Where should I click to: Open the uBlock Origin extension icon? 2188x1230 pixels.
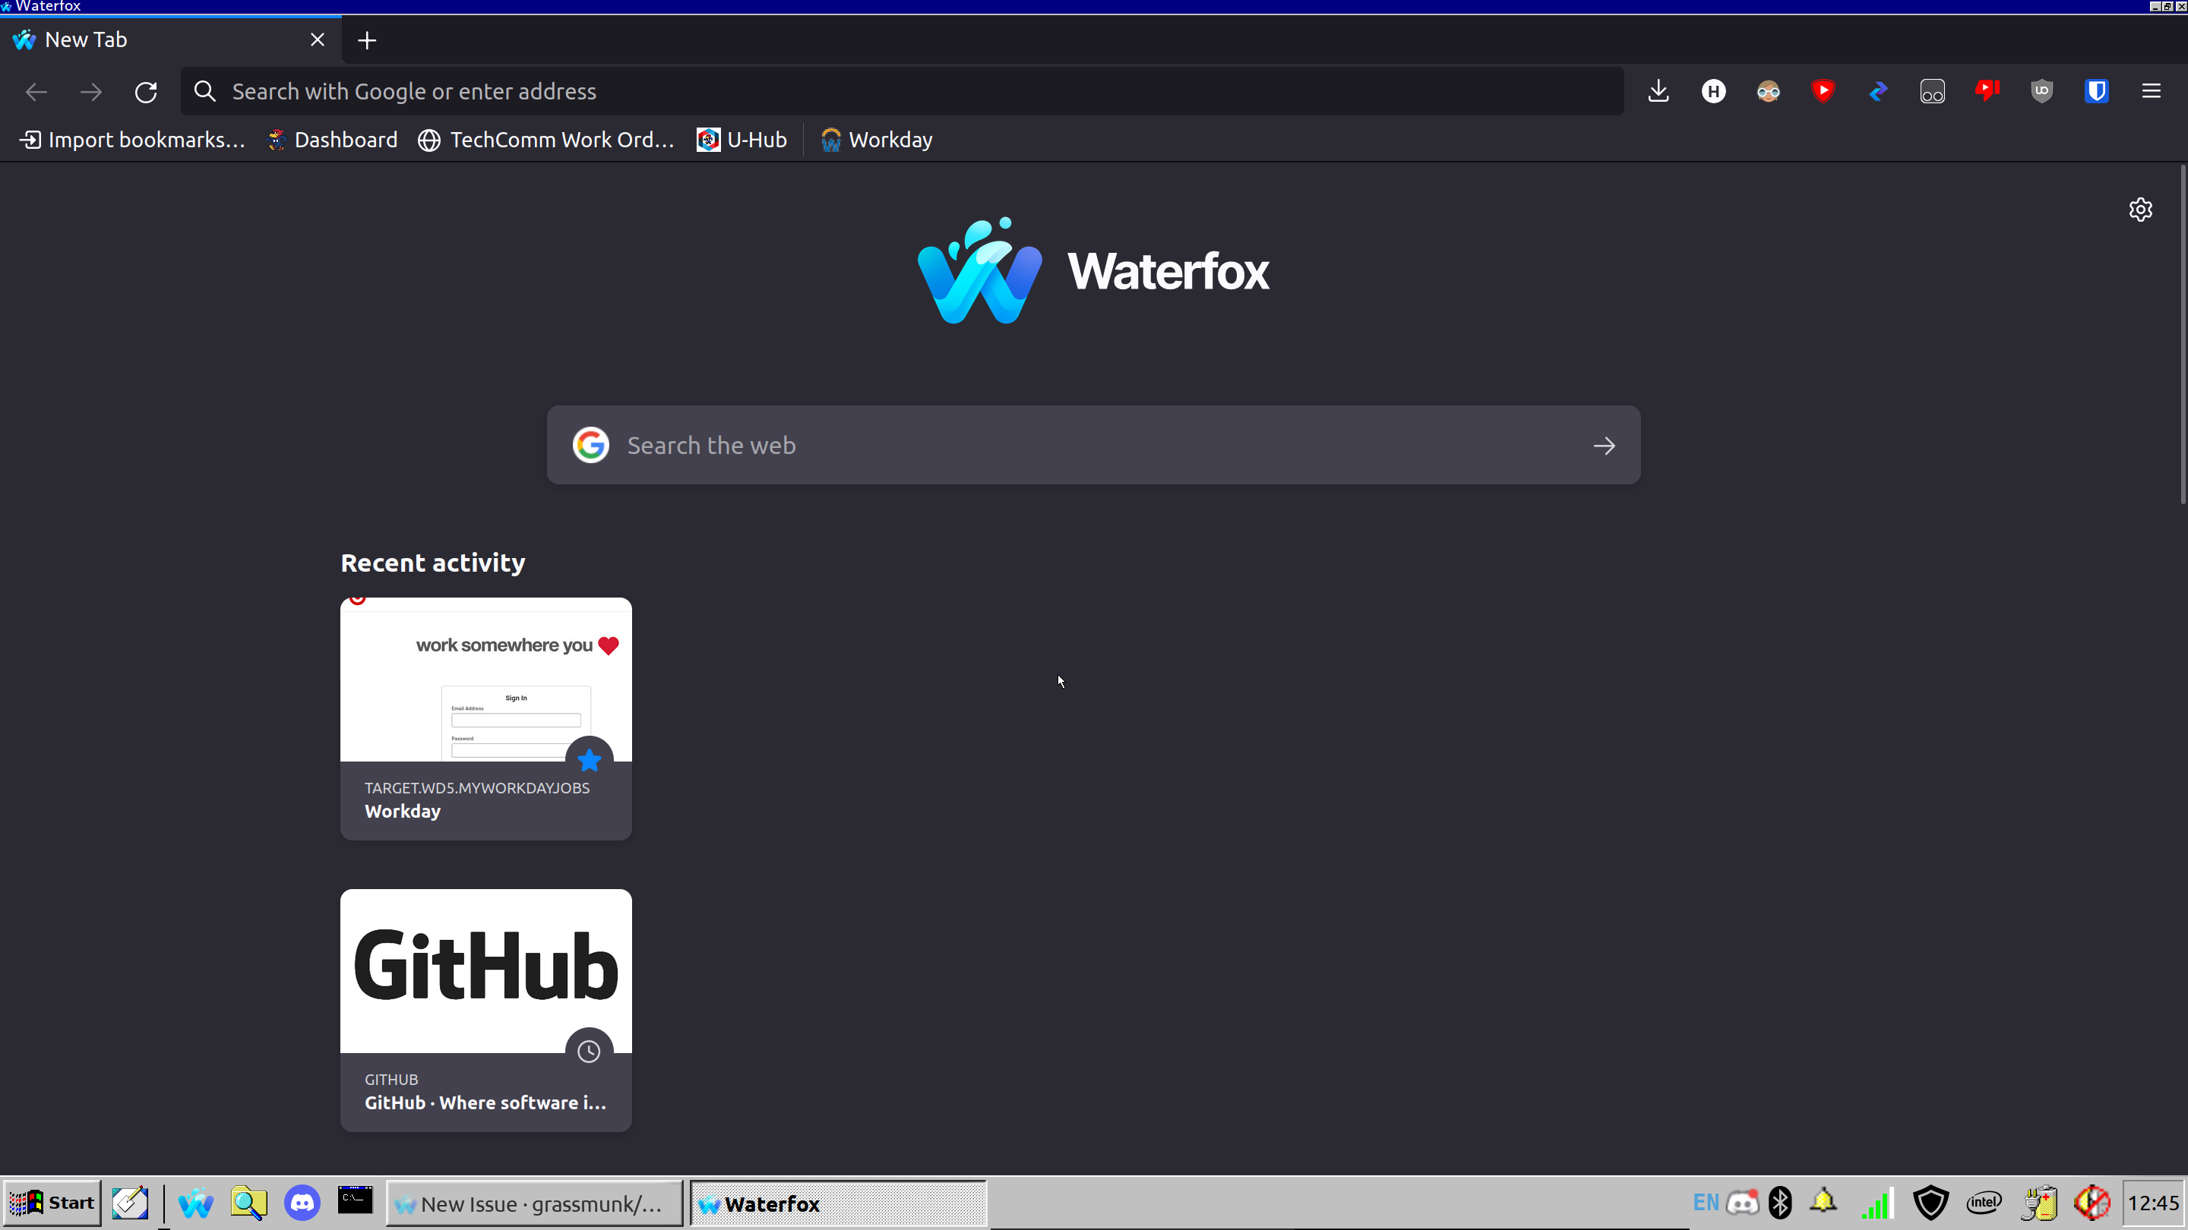[2042, 91]
